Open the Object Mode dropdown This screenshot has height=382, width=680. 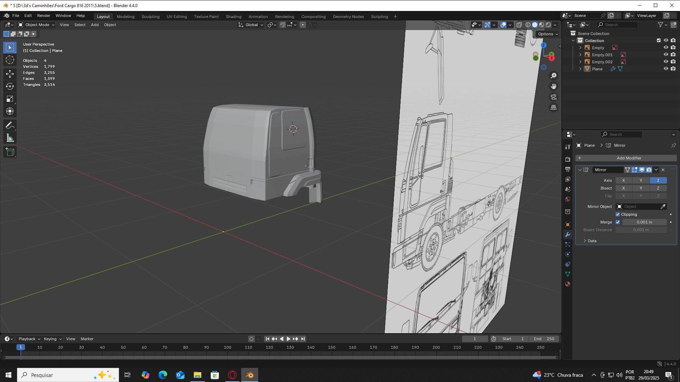click(x=36, y=25)
